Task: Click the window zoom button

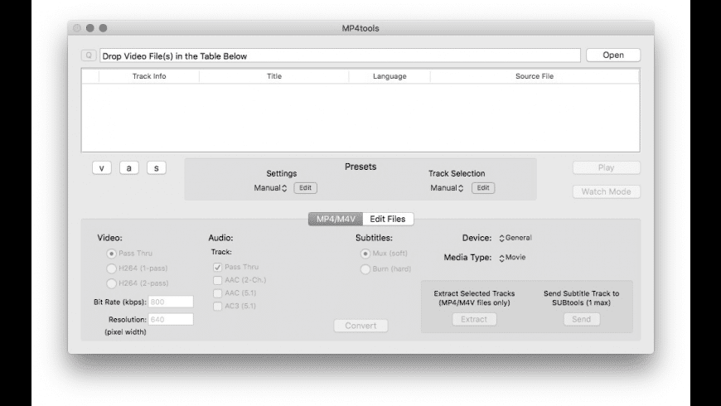Action: point(103,28)
